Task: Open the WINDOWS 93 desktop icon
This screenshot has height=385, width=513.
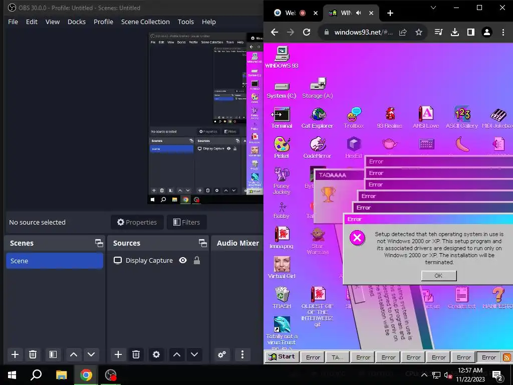Action: click(x=282, y=57)
